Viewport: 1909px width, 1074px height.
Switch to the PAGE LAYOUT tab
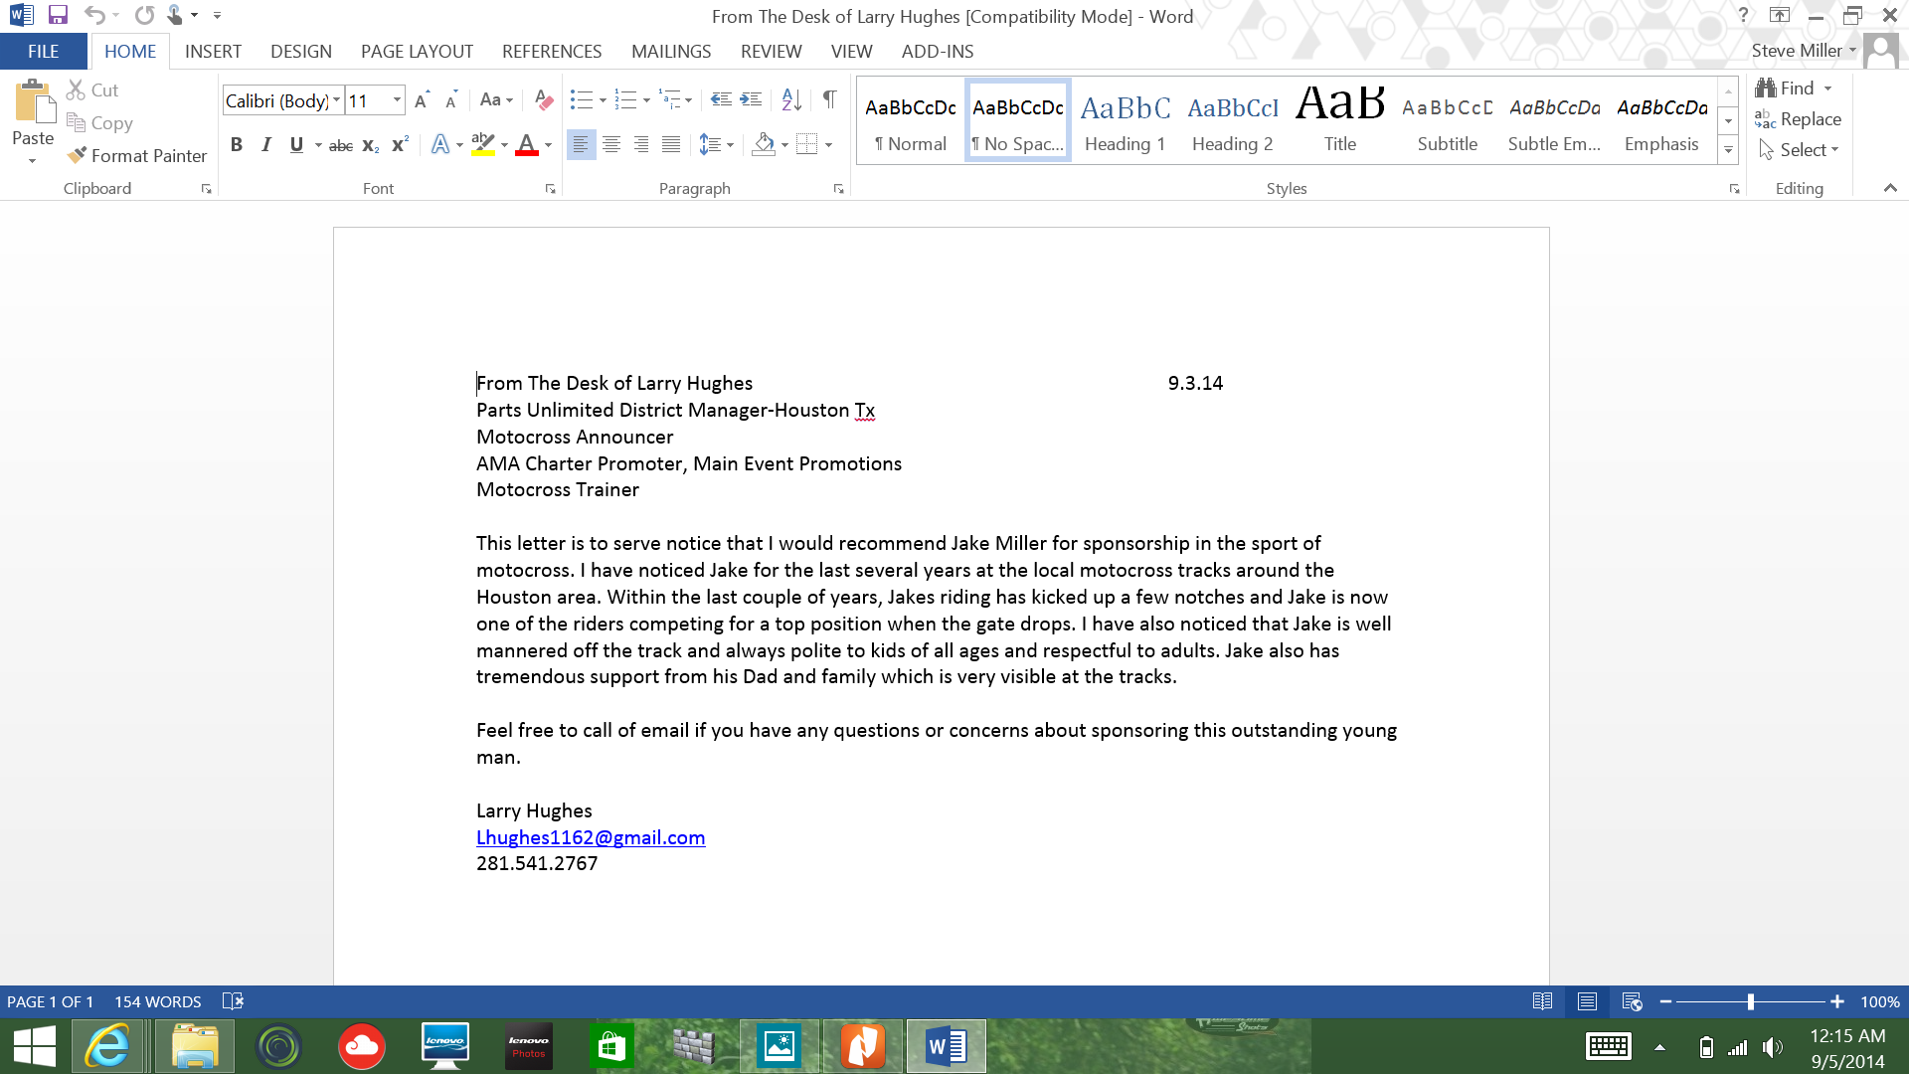(x=417, y=52)
